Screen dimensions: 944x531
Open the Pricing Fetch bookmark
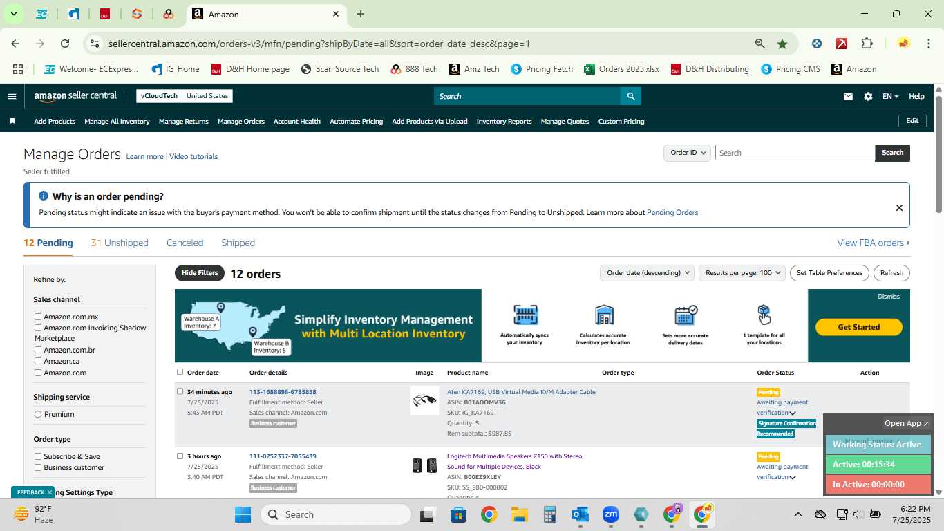point(542,69)
